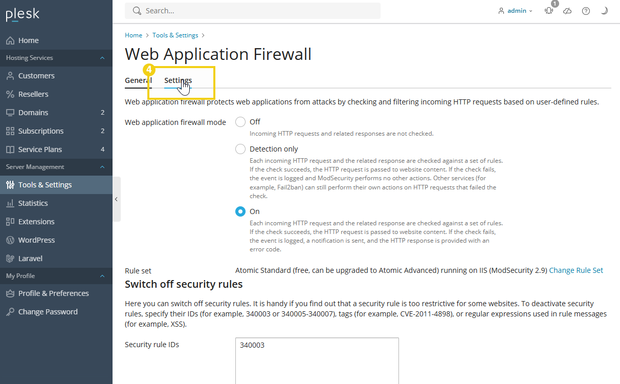The image size is (620, 384).
Task: Click the Search input field
Action: 253,11
